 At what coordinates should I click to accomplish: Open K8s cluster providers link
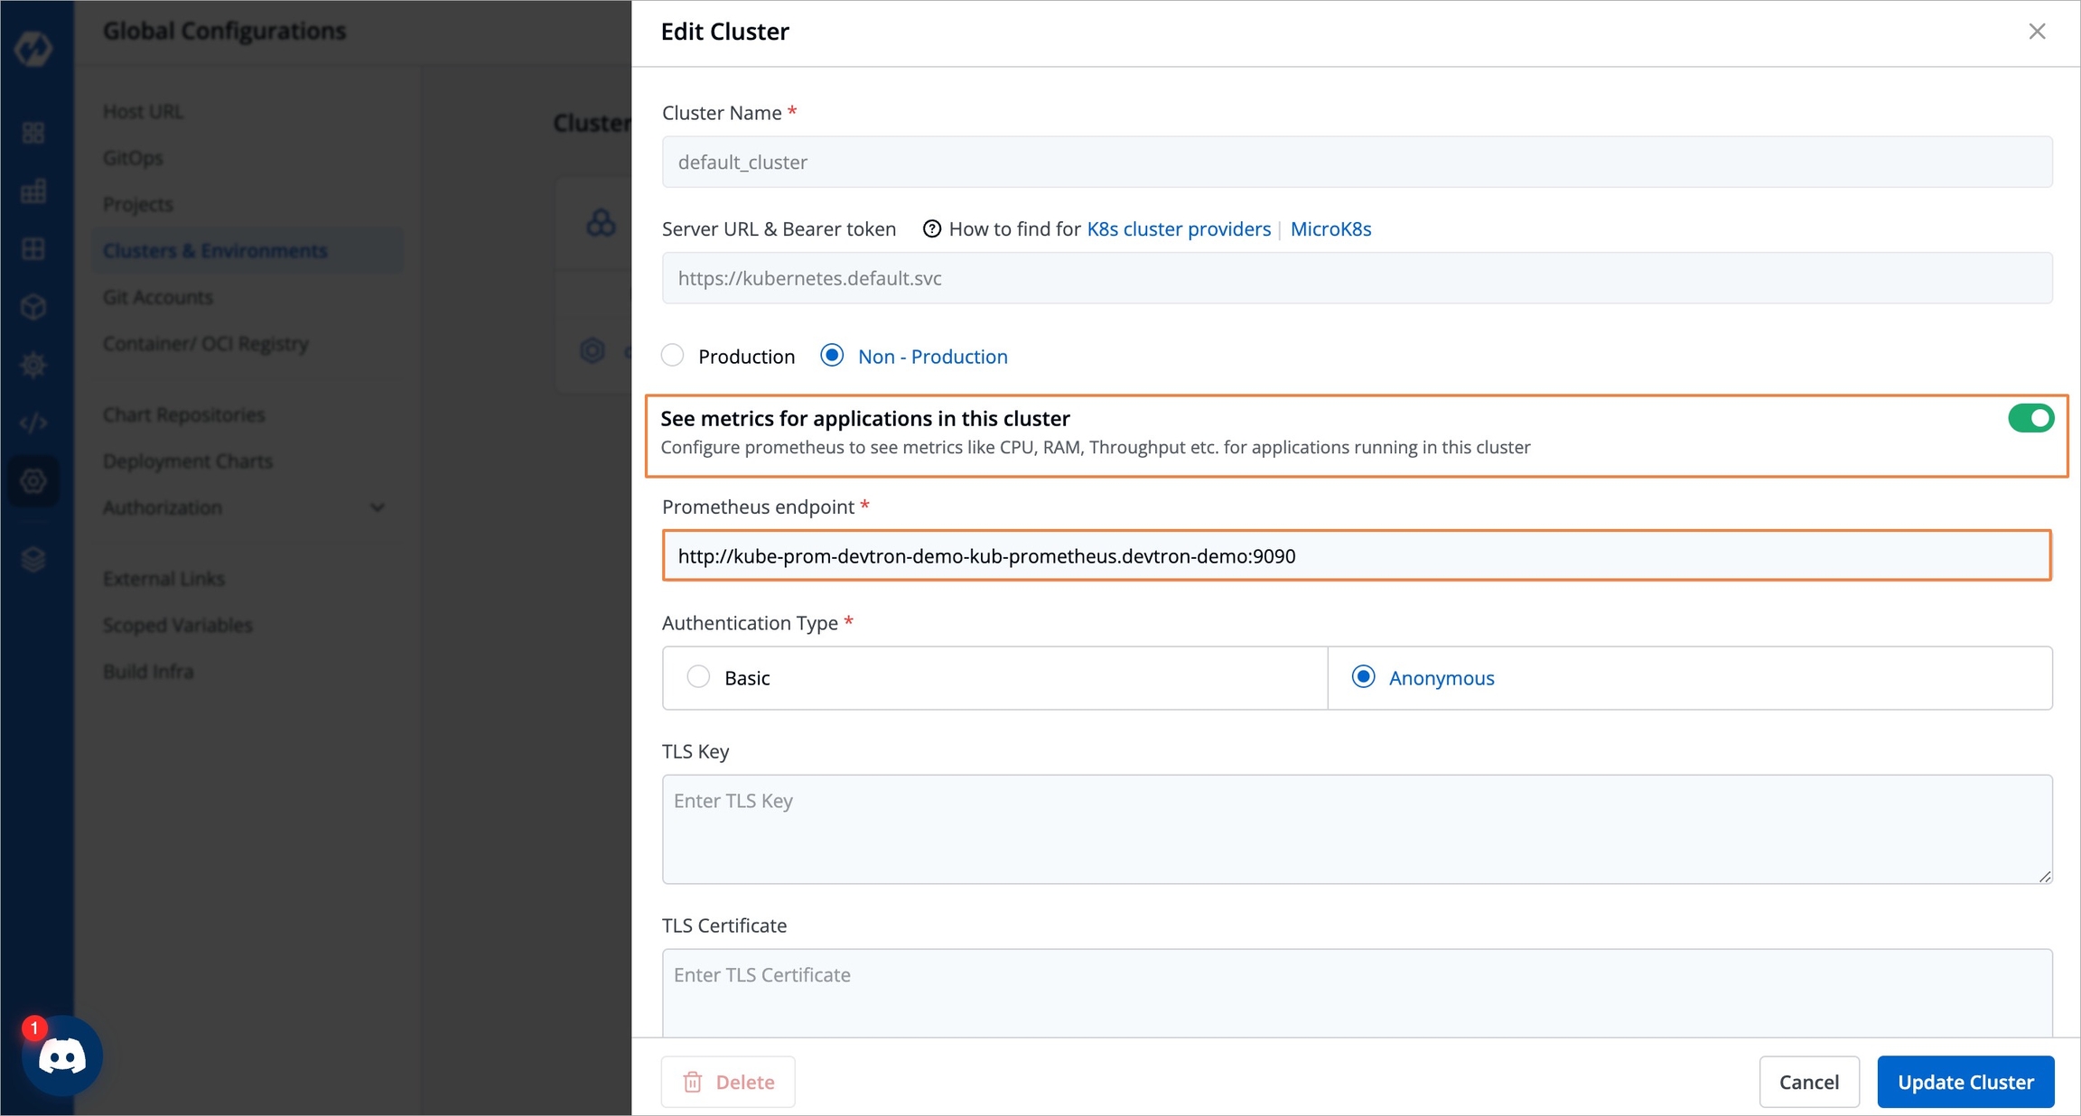click(x=1178, y=229)
